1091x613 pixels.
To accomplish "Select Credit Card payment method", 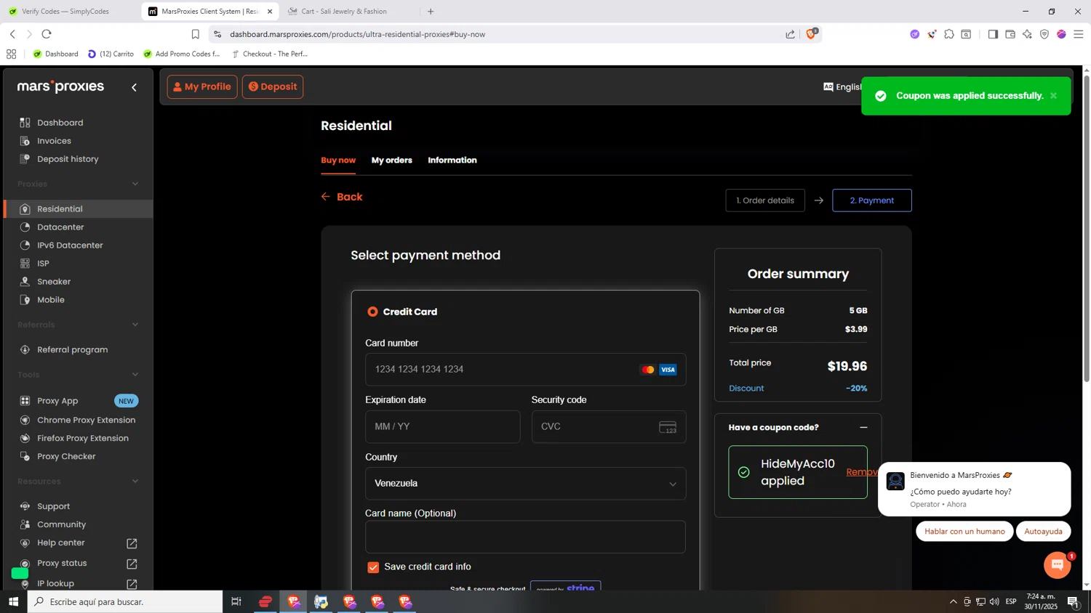I will coord(372,312).
